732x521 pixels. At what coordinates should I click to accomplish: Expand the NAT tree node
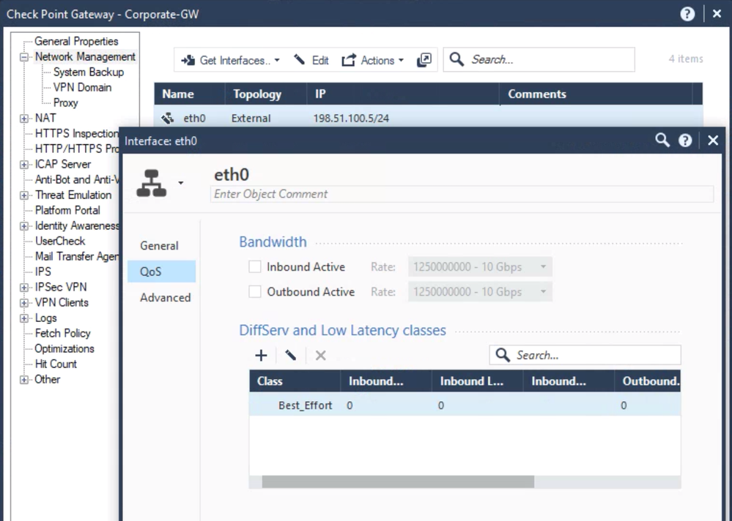pos(23,119)
